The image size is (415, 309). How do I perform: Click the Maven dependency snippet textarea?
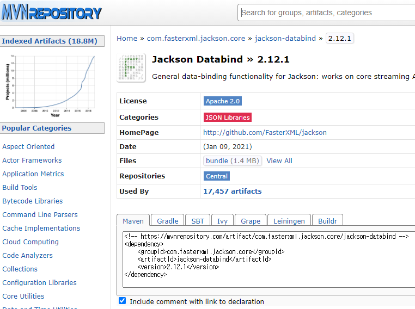point(268,259)
